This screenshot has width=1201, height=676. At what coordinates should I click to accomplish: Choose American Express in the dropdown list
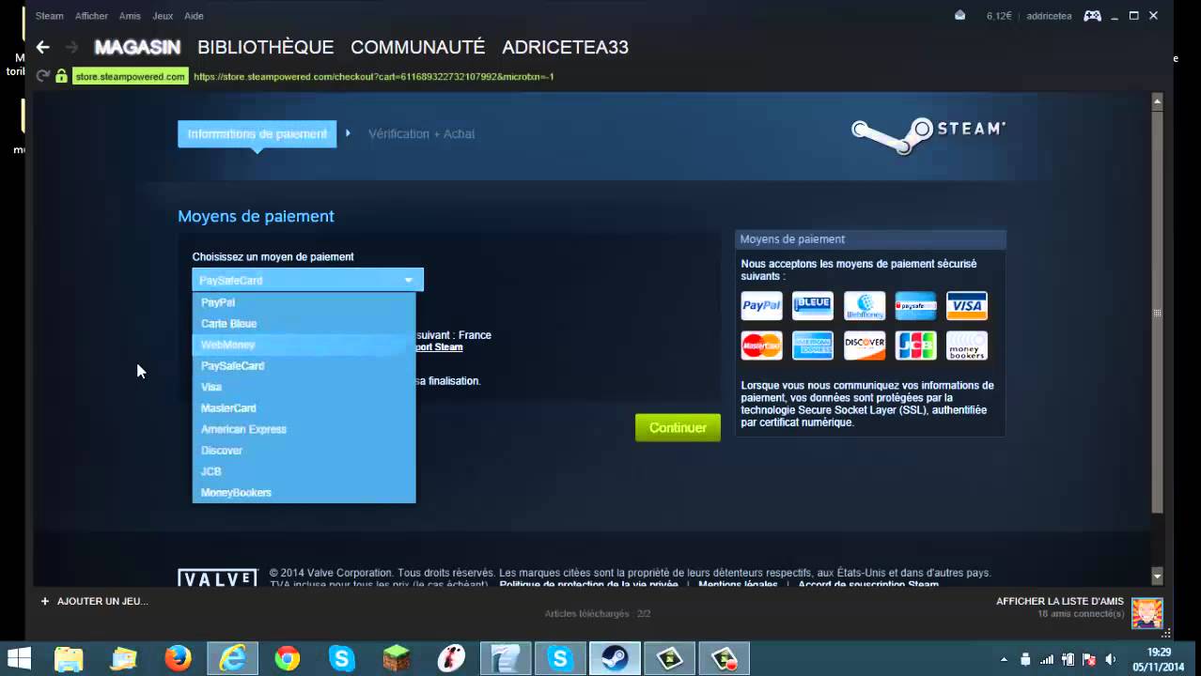click(x=304, y=429)
